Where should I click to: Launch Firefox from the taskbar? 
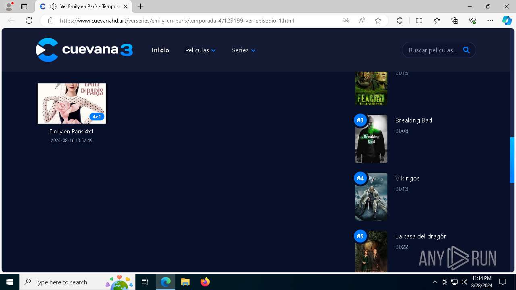tap(205, 282)
